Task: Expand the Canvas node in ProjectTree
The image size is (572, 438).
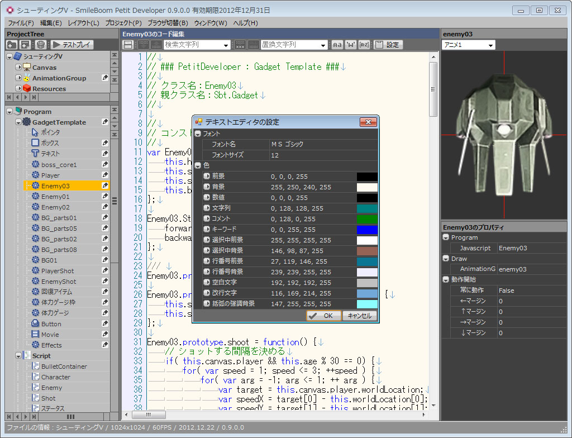Action: (18, 68)
